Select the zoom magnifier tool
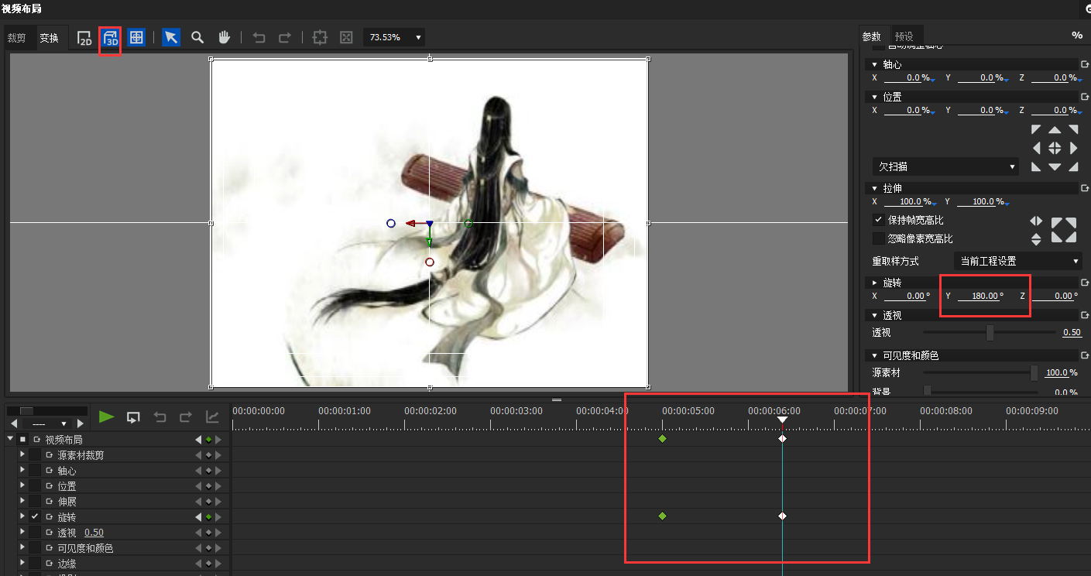Image resolution: width=1091 pixels, height=576 pixels. coord(197,37)
